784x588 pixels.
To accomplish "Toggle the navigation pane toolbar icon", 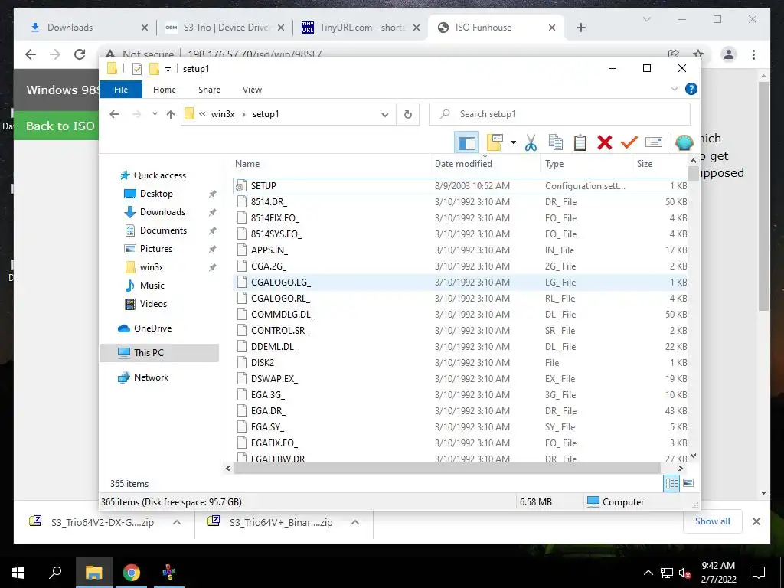I will (466, 143).
